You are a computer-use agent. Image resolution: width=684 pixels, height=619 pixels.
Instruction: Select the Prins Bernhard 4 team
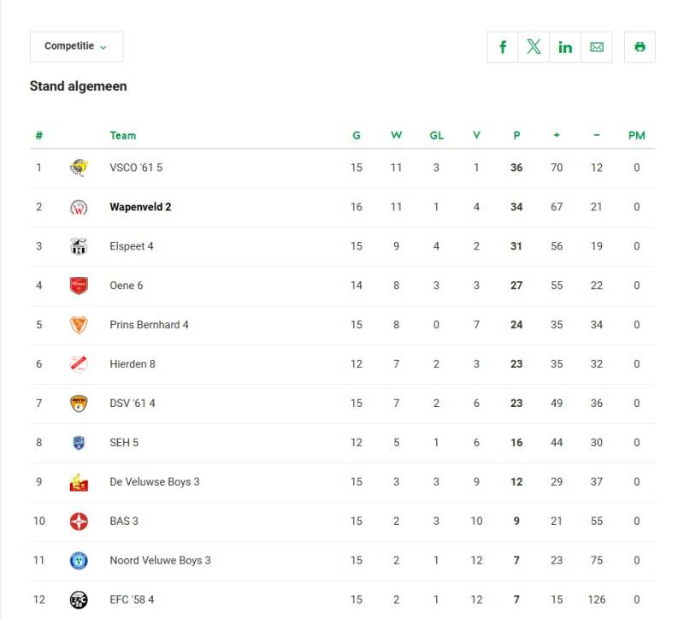(x=149, y=325)
